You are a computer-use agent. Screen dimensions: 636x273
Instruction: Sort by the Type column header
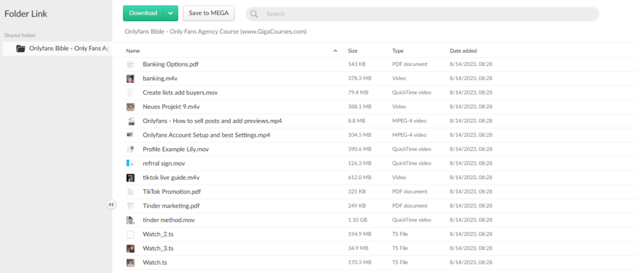397,51
